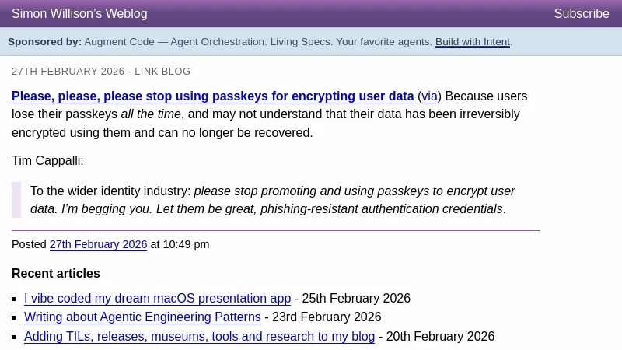
Task: Click the bullet beside the macOS presentation article
Action: coord(16,299)
